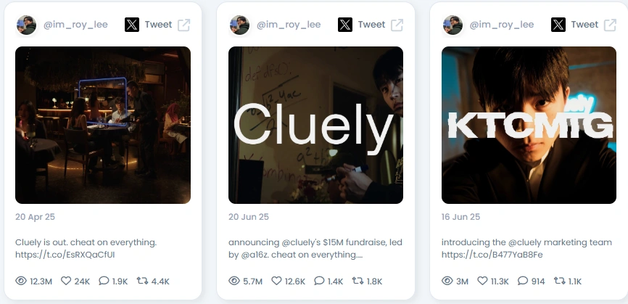Click the retweet icon showing 1.1K
628x304 pixels.
click(559, 281)
